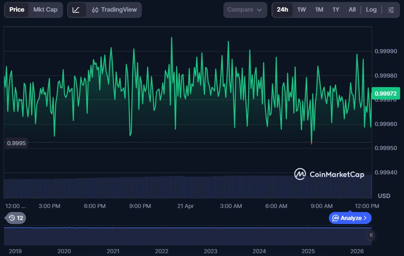Expand the Compare dropdown
Screen dimensions: 404x256
pos(245,10)
